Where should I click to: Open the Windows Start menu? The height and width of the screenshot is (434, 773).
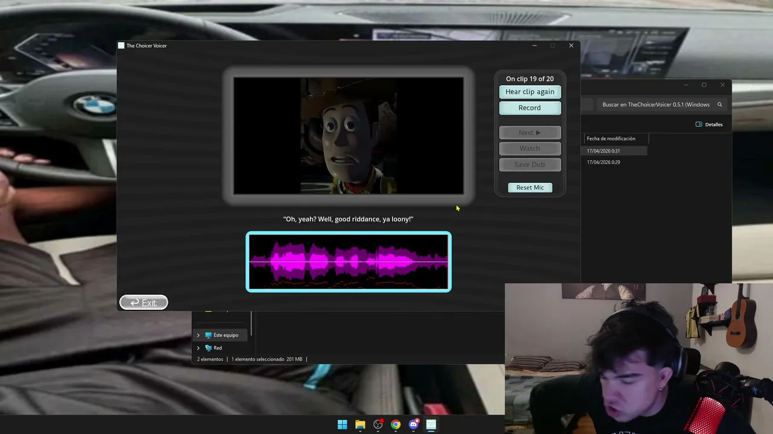tap(342, 424)
